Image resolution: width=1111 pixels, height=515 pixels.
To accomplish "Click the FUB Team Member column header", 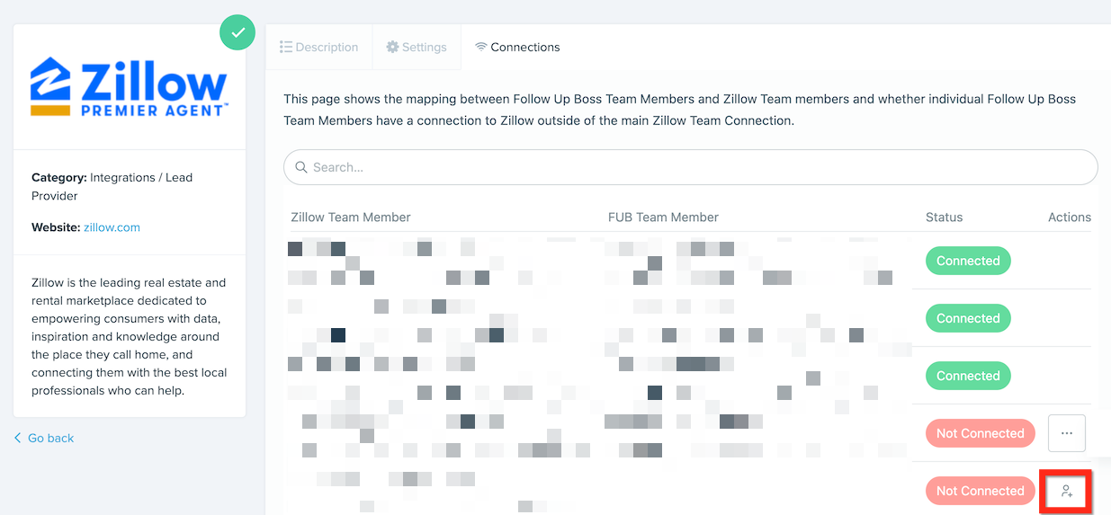I will pos(663,218).
